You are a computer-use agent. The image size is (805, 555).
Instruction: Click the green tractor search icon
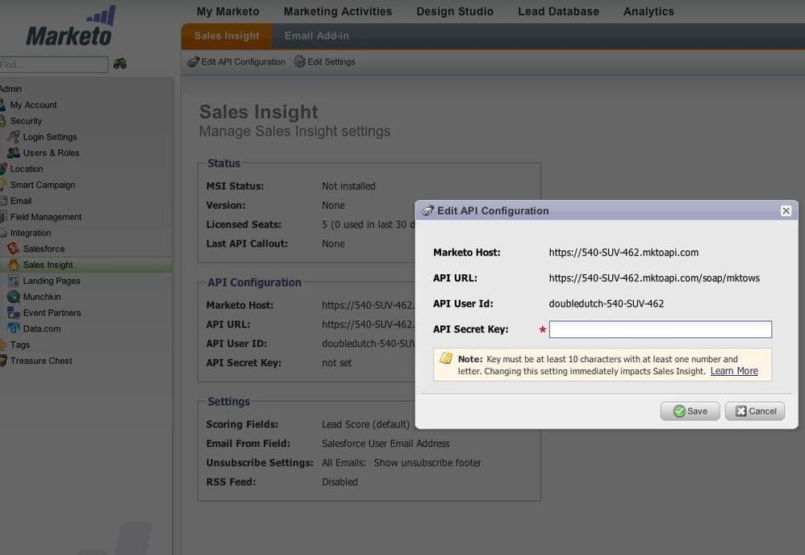click(119, 64)
